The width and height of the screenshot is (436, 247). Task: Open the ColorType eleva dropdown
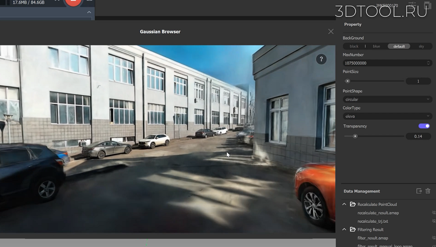pos(387,116)
